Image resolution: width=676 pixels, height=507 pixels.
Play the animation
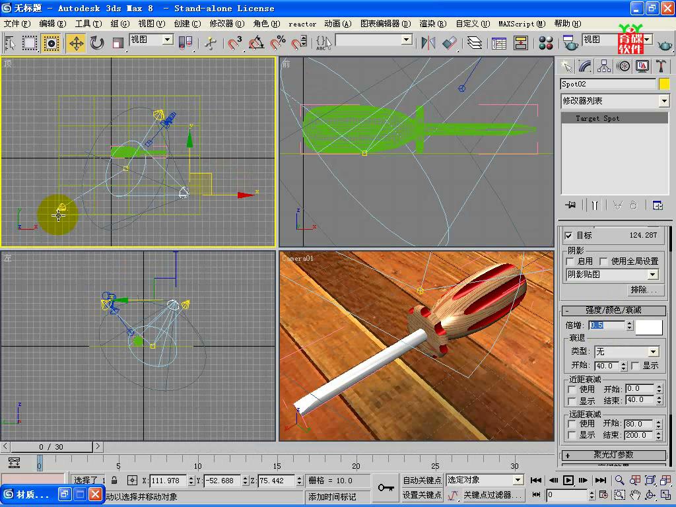click(x=568, y=481)
